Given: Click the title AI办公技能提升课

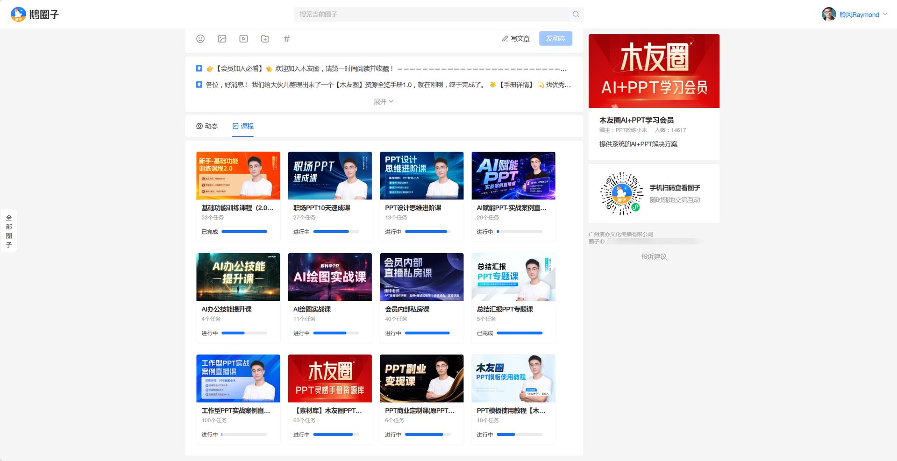Looking at the screenshot, I should pyautogui.click(x=227, y=309).
